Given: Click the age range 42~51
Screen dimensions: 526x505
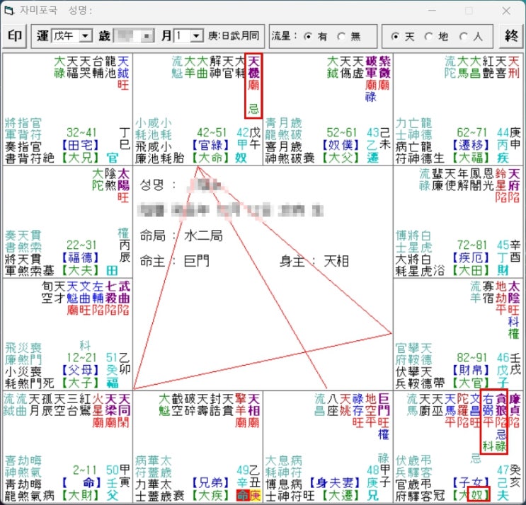Looking at the screenshot, I should click(x=212, y=133).
